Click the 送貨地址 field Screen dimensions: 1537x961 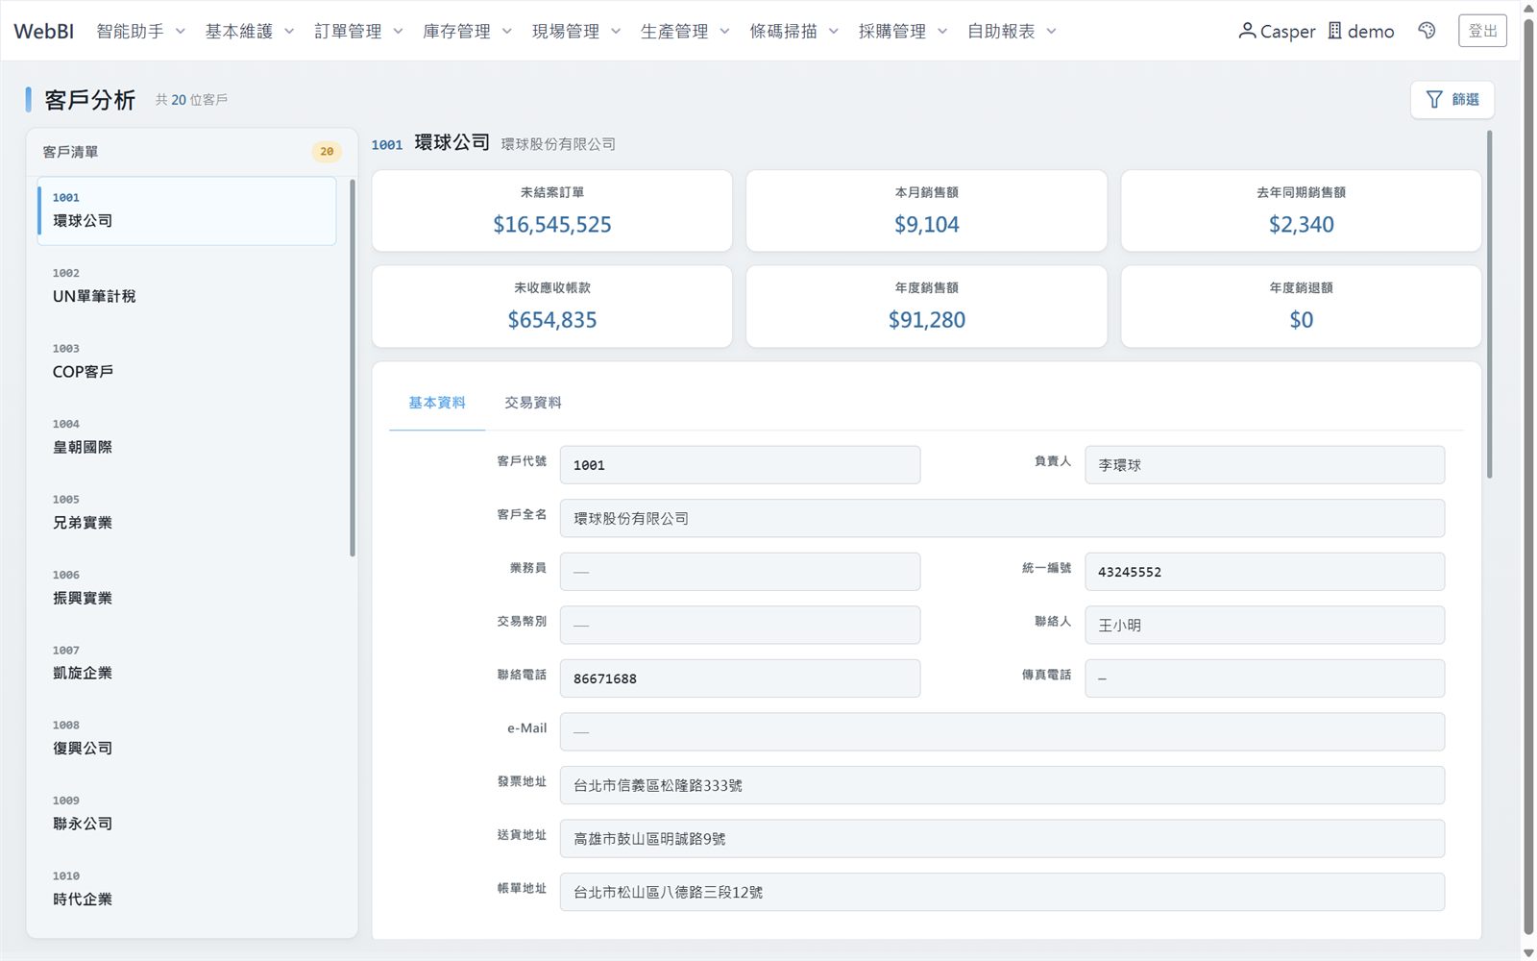pos(1002,839)
